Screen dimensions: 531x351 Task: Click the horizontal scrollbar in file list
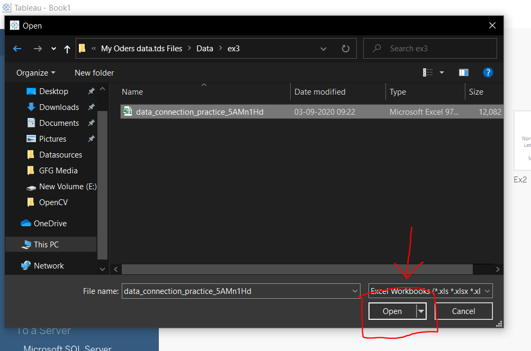coord(307,269)
